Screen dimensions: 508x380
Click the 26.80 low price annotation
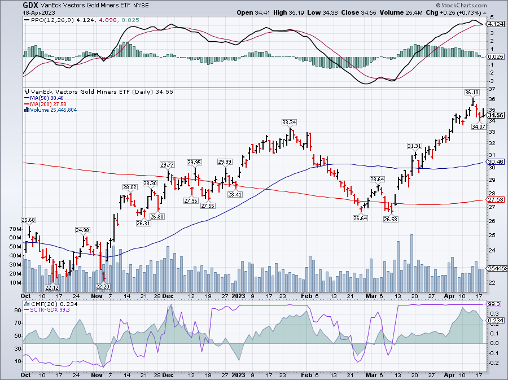(x=157, y=216)
